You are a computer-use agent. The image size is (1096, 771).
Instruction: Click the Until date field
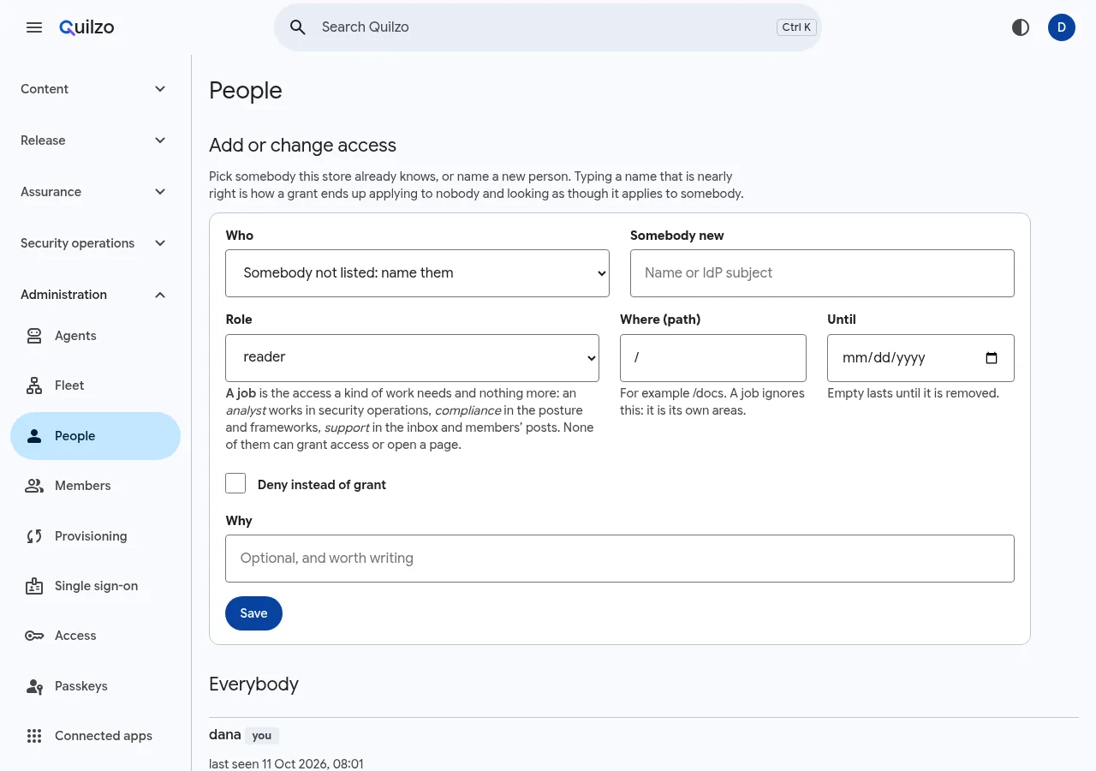(920, 357)
